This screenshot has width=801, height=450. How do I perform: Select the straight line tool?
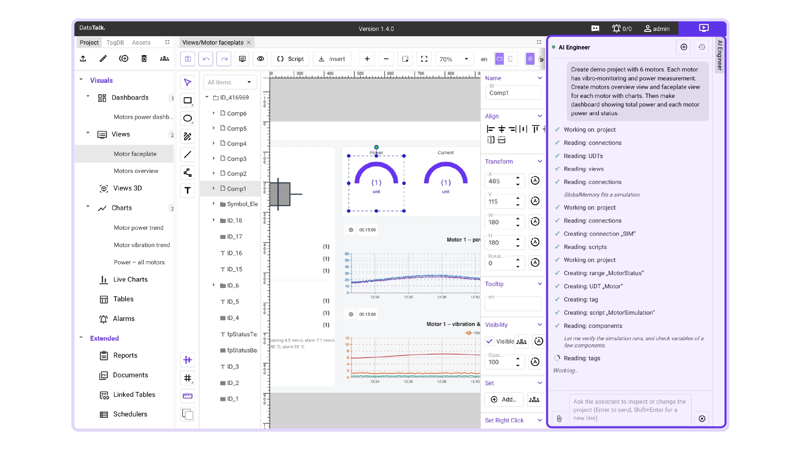click(187, 154)
